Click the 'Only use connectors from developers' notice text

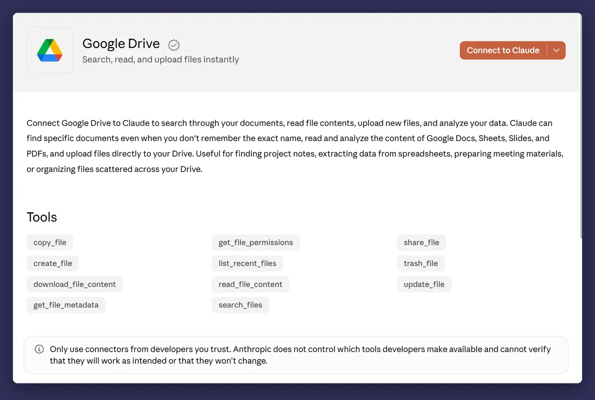(x=300, y=355)
